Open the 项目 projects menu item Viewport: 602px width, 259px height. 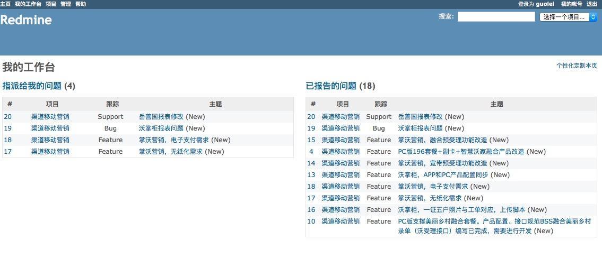[51, 4]
